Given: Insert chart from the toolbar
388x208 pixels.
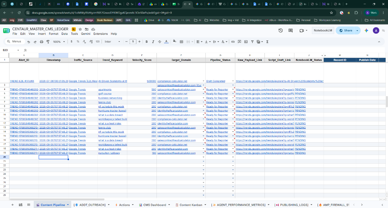Looking at the screenshot, I should pos(246,42).
